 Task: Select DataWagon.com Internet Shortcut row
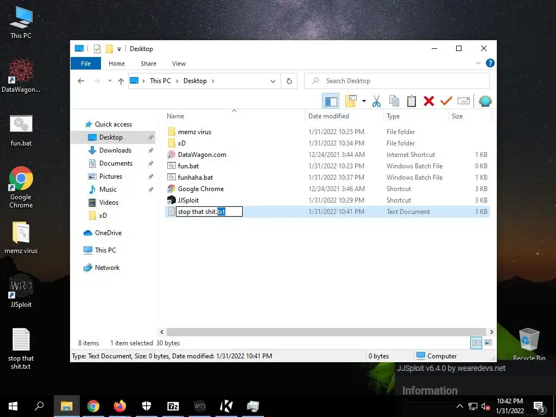(x=327, y=155)
